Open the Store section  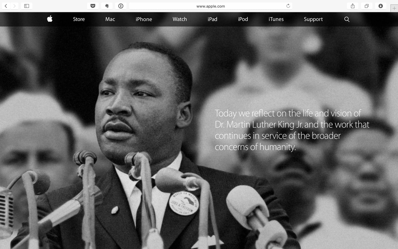(x=79, y=19)
